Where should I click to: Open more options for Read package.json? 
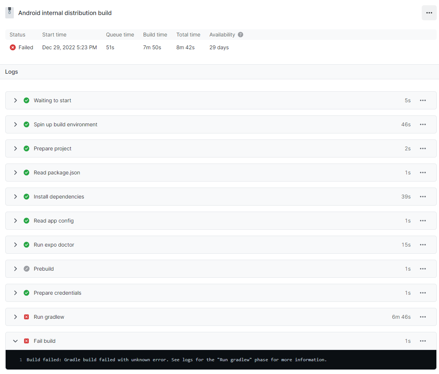coord(423,173)
